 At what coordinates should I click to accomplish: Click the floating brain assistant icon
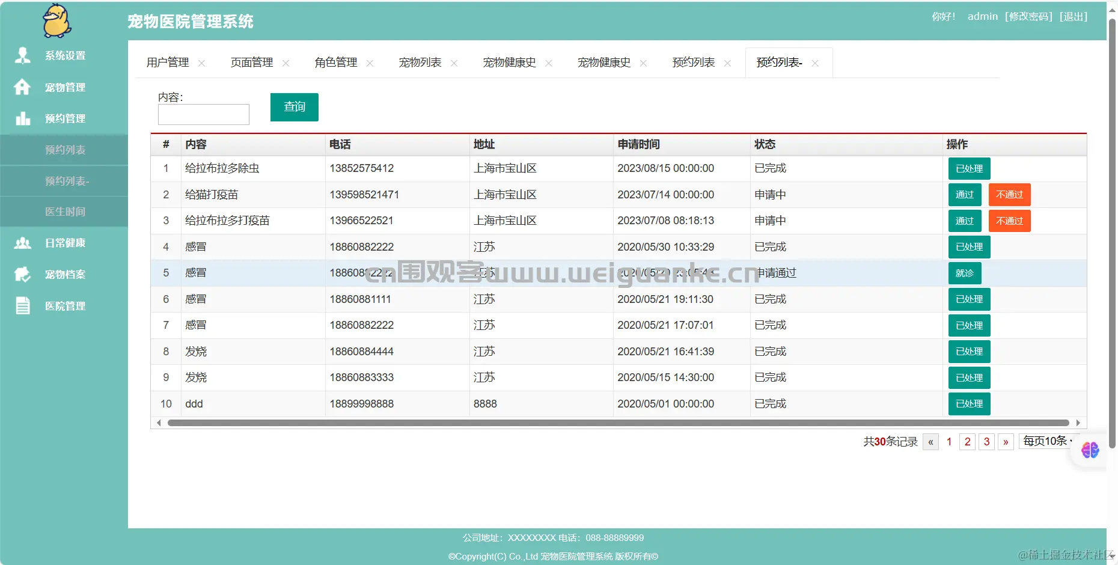click(x=1090, y=450)
